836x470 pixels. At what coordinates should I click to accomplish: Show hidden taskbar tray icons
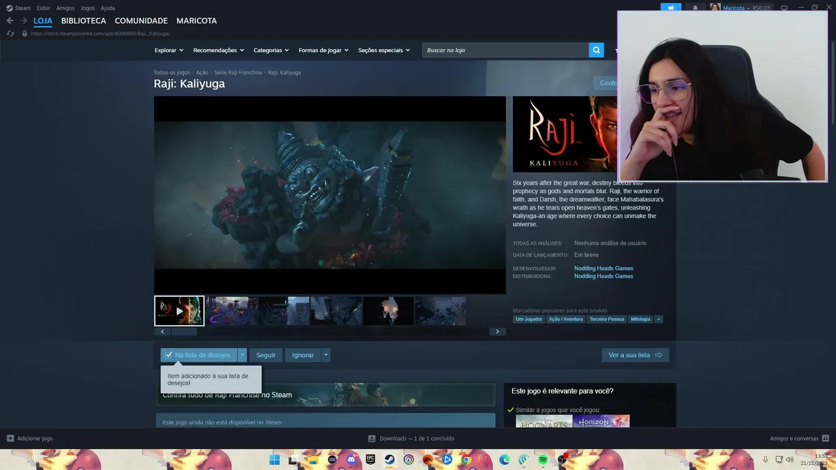click(x=752, y=460)
